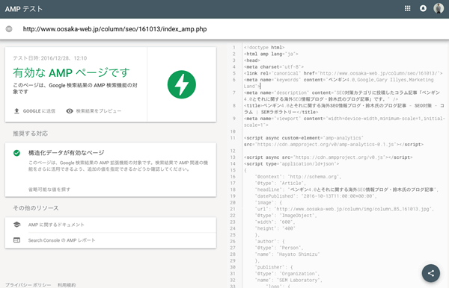Click code line with link rel canonical
Viewport: 449px width, 288px height.
pyautogui.click(x=343, y=73)
